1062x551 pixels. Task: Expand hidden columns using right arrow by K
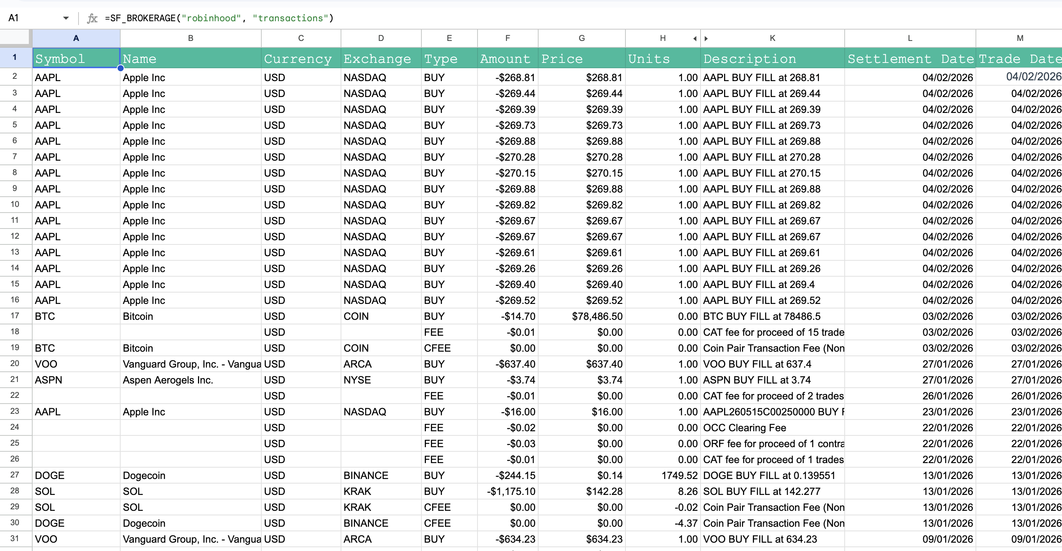[706, 39]
